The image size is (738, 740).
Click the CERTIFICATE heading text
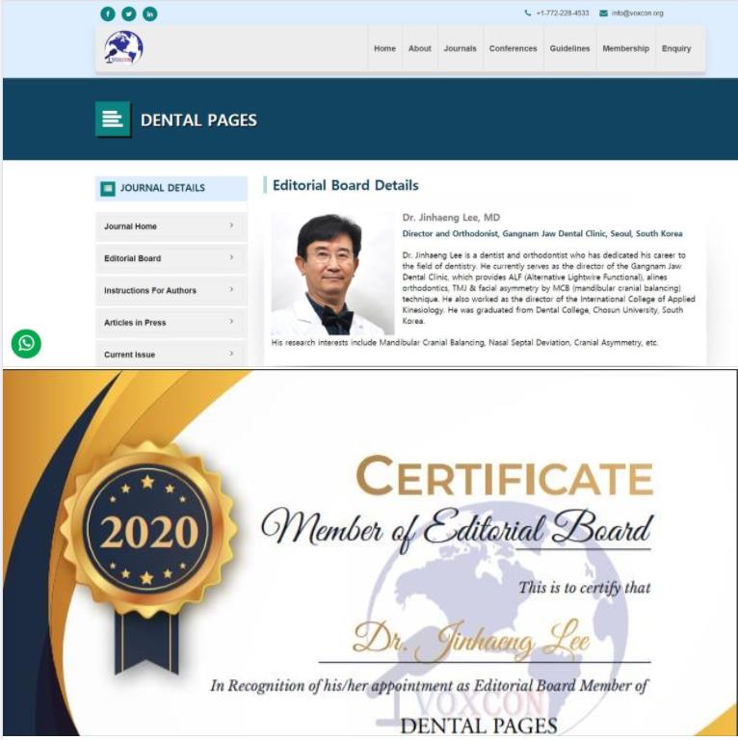coord(505,476)
